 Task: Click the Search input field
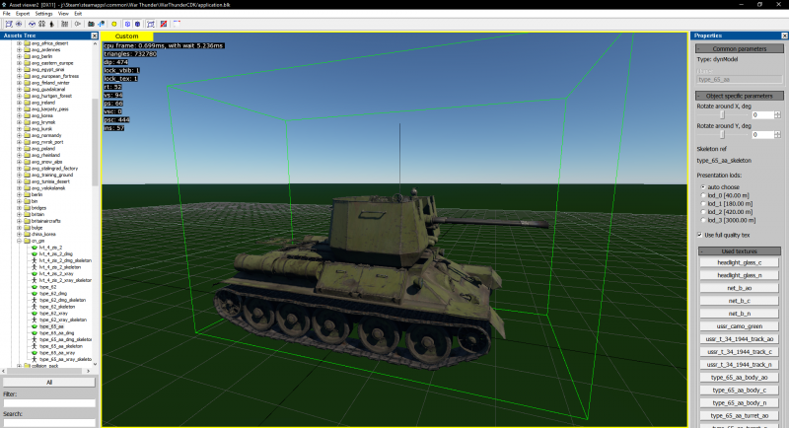pos(49,423)
